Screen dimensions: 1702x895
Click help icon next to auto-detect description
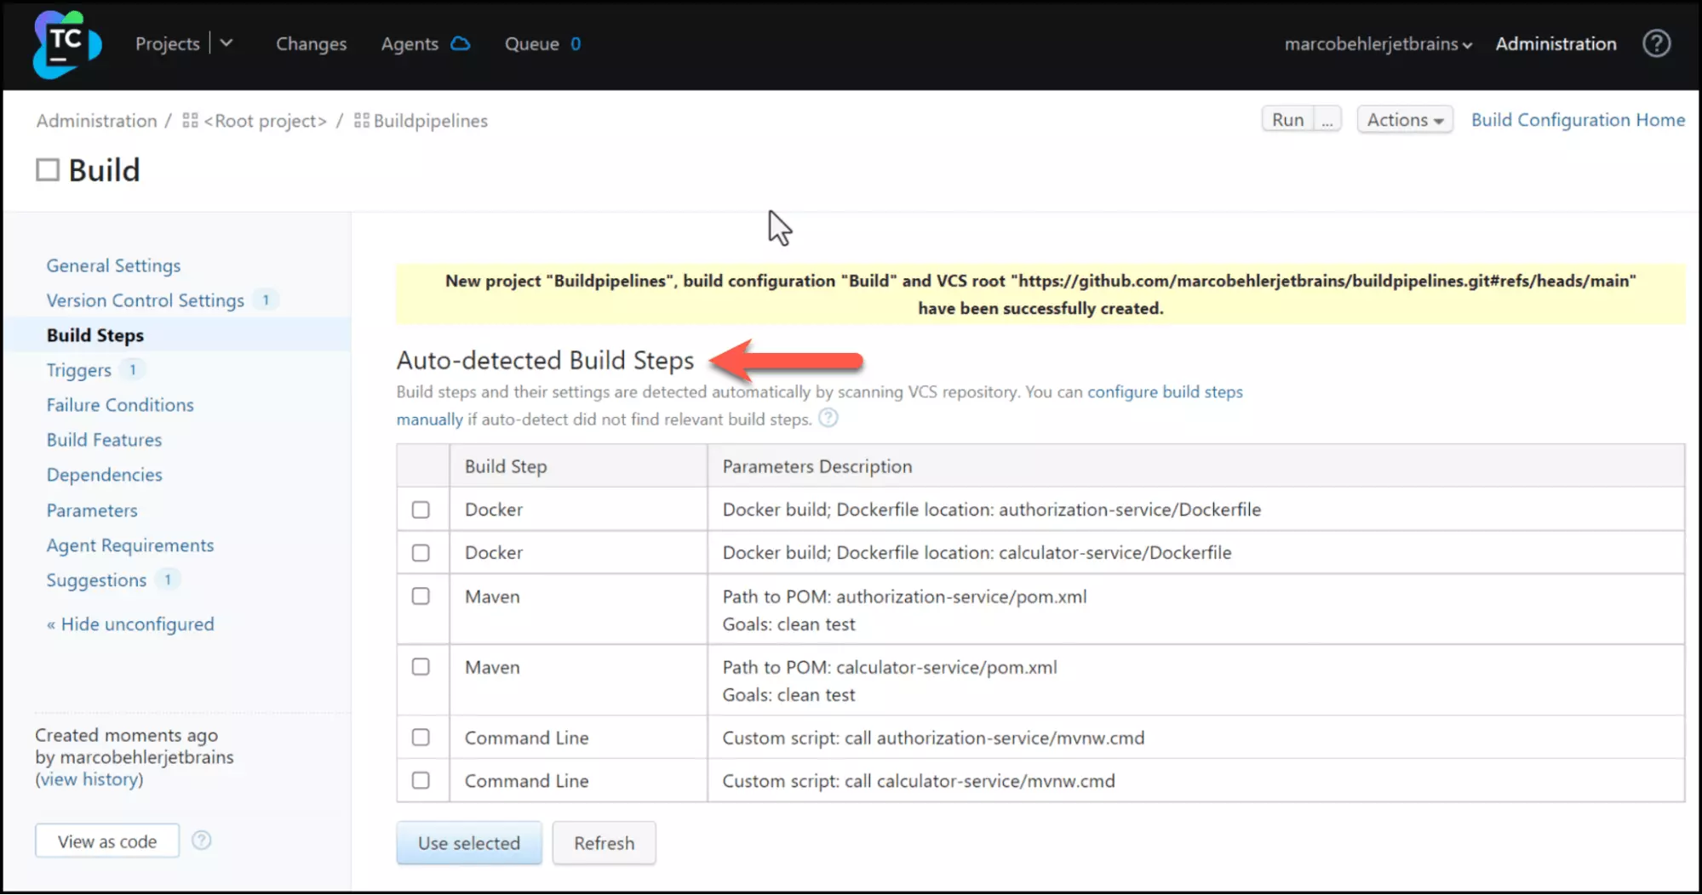pos(828,419)
